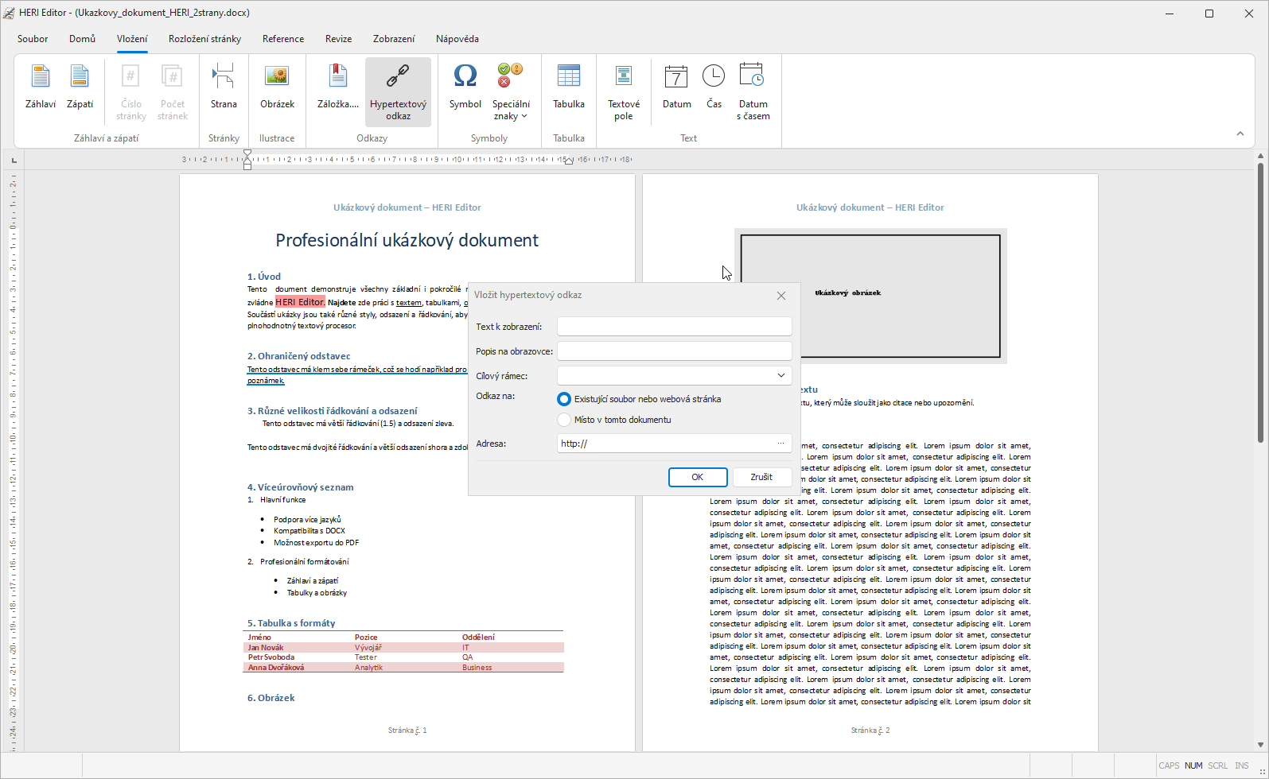The height and width of the screenshot is (779, 1269).
Task: Expand the Cílový rámec dropdown
Action: 780,376
